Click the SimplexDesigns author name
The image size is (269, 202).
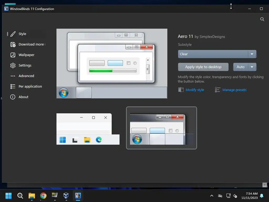pyautogui.click(x=212, y=37)
